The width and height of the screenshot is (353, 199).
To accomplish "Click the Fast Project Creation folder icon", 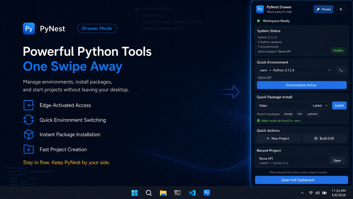I will coord(29,149).
